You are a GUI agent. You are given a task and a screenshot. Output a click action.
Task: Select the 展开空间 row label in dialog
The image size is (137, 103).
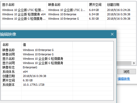click(x=8, y=80)
